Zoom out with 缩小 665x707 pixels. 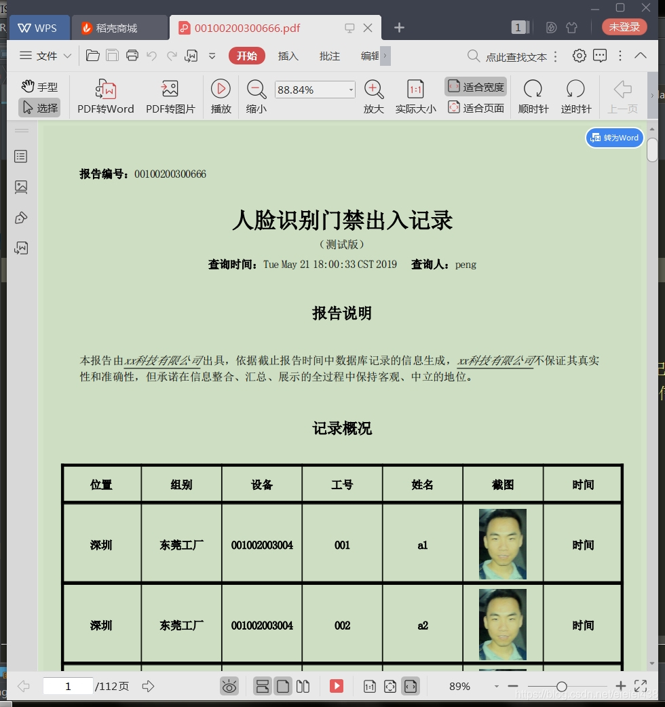click(x=256, y=96)
